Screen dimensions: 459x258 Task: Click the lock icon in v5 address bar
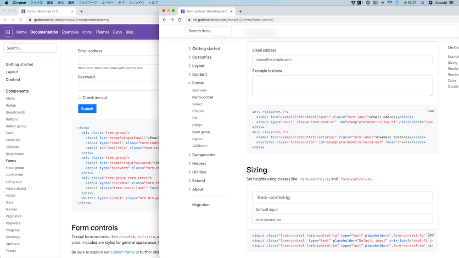tap(189, 20)
